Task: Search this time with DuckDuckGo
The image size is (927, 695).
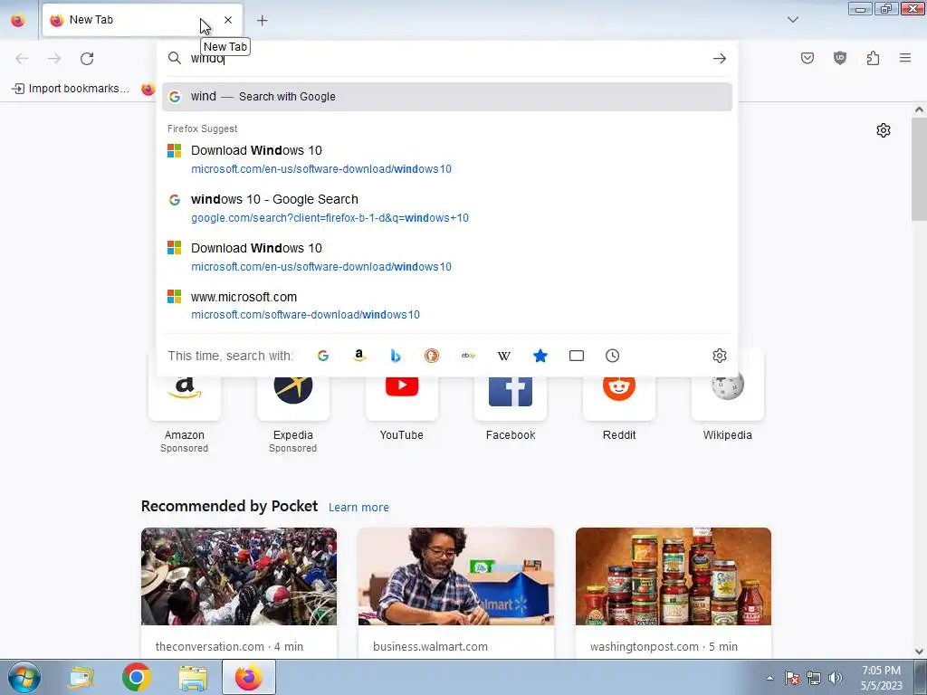Action: (x=432, y=356)
